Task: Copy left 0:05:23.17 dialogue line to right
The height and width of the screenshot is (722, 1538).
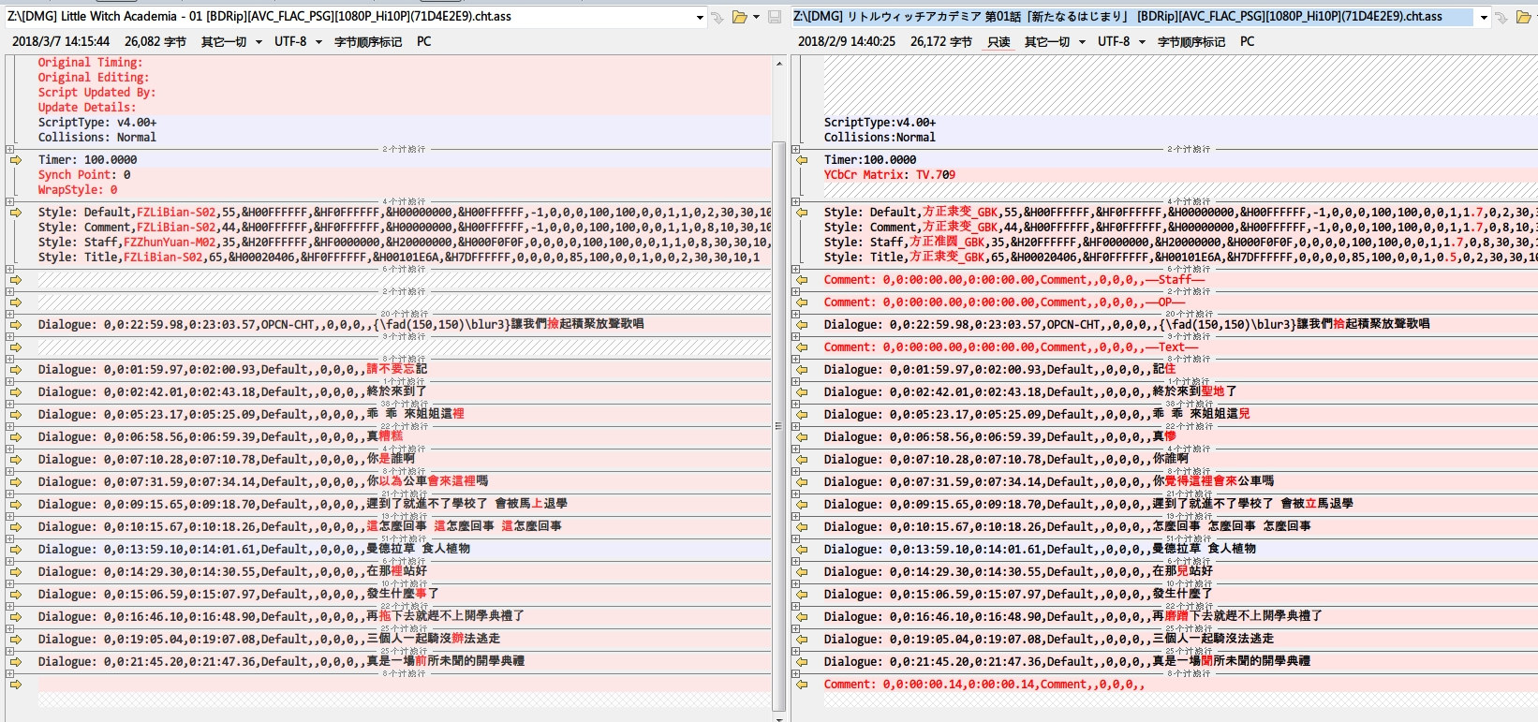Action: pyautogui.click(x=16, y=415)
